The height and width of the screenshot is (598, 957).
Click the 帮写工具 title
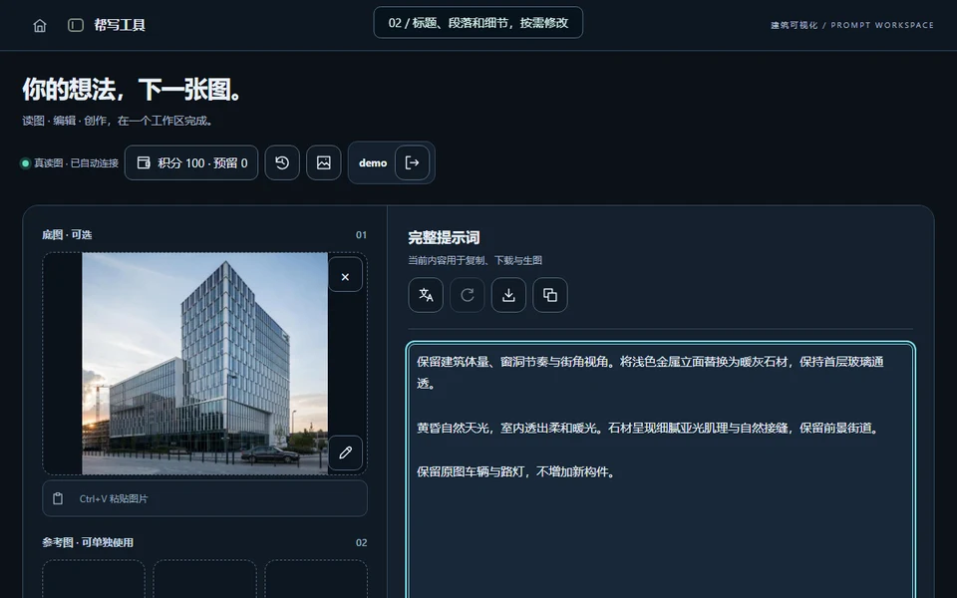tap(120, 25)
